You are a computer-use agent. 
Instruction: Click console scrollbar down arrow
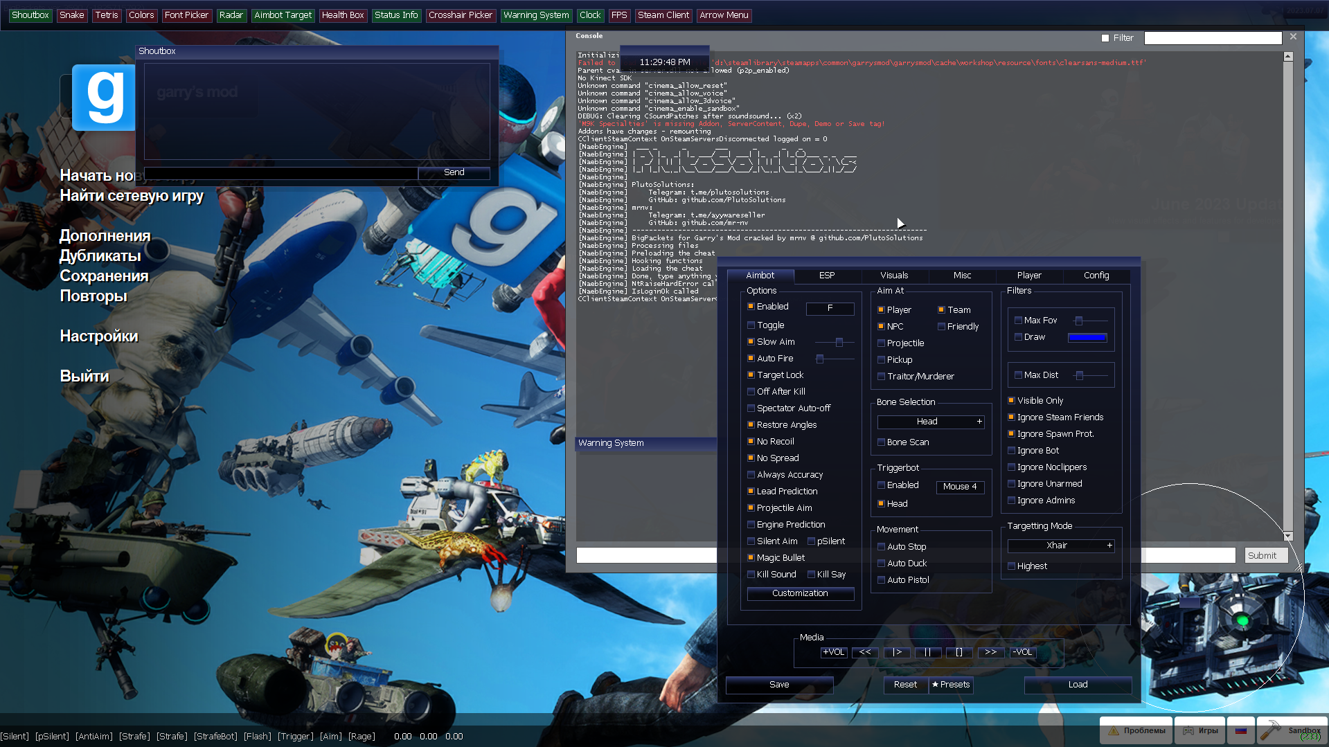1288,536
